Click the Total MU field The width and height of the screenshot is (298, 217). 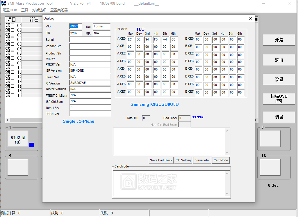pyautogui.click(x=146, y=118)
